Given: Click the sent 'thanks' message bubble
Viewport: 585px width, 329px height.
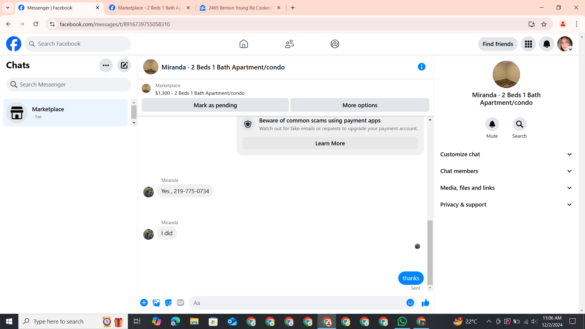Looking at the screenshot, I should click(411, 278).
